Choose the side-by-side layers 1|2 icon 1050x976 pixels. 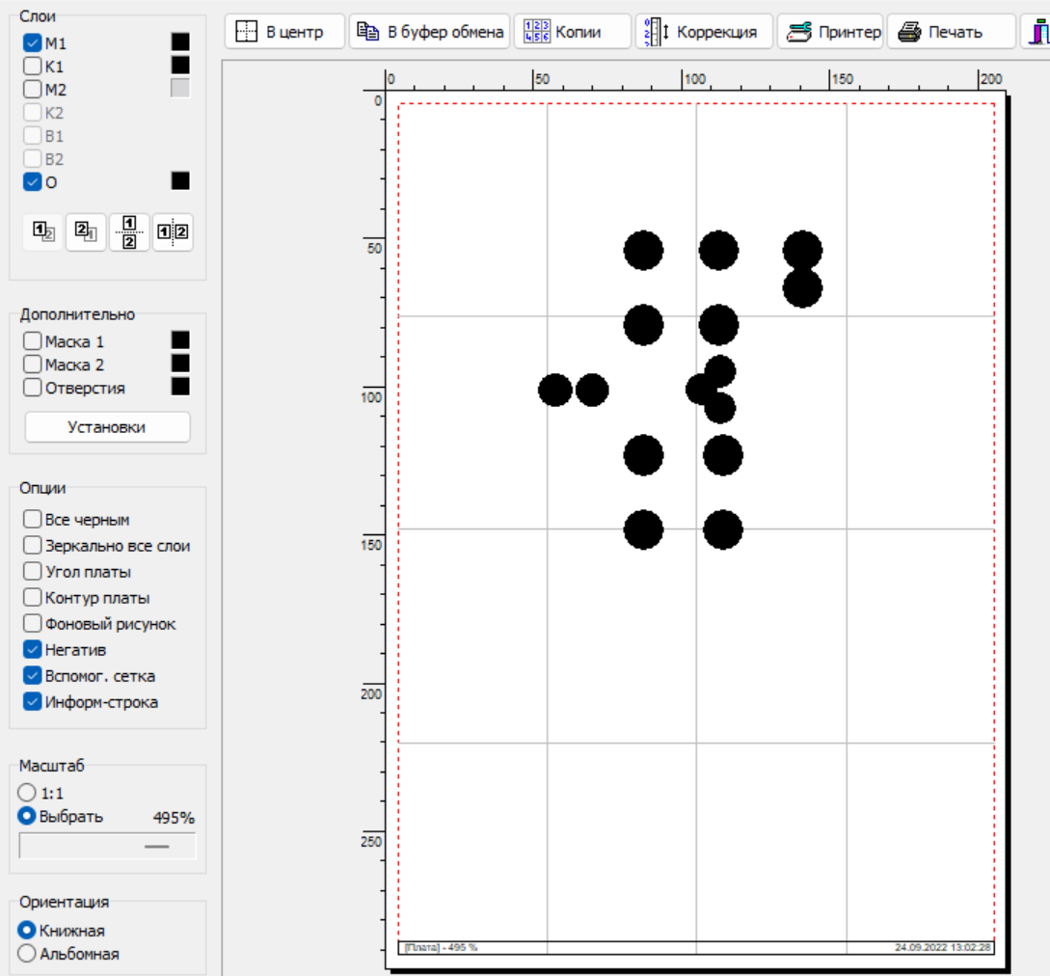pyautogui.click(x=173, y=231)
